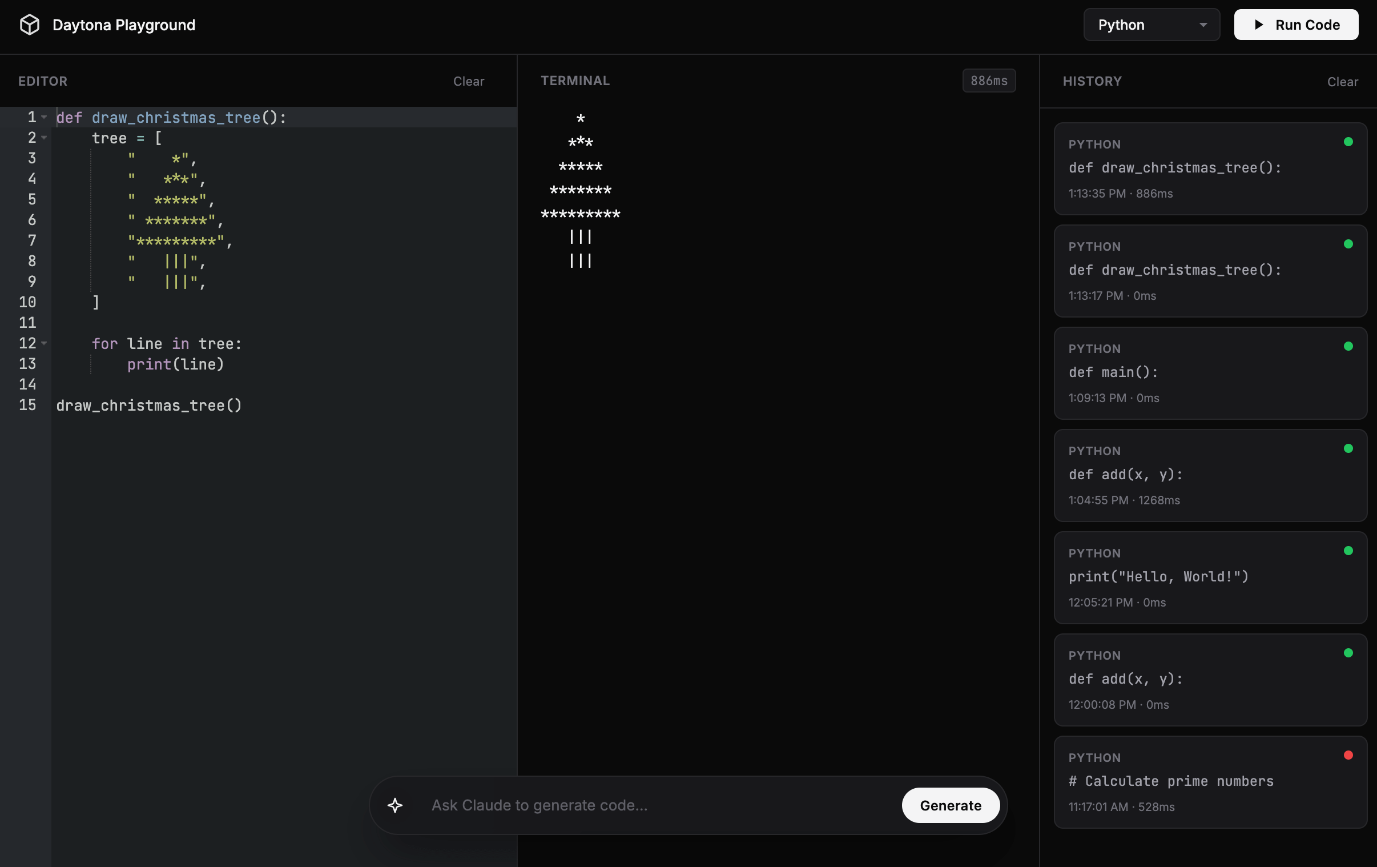Clear the execution history
Viewport: 1377px width, 867px height.
1343,82
